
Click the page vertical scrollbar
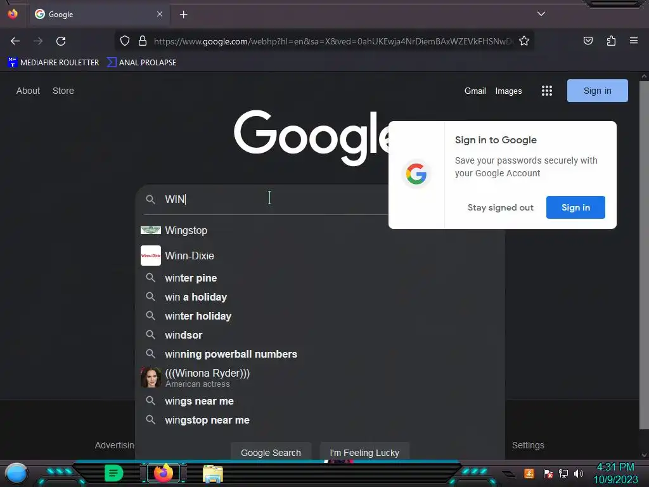(x=644, y=255)
